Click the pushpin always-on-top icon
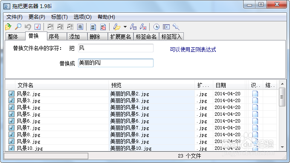Screen dimensions: 290x163 pyautogui.click(x=176, y=27)
